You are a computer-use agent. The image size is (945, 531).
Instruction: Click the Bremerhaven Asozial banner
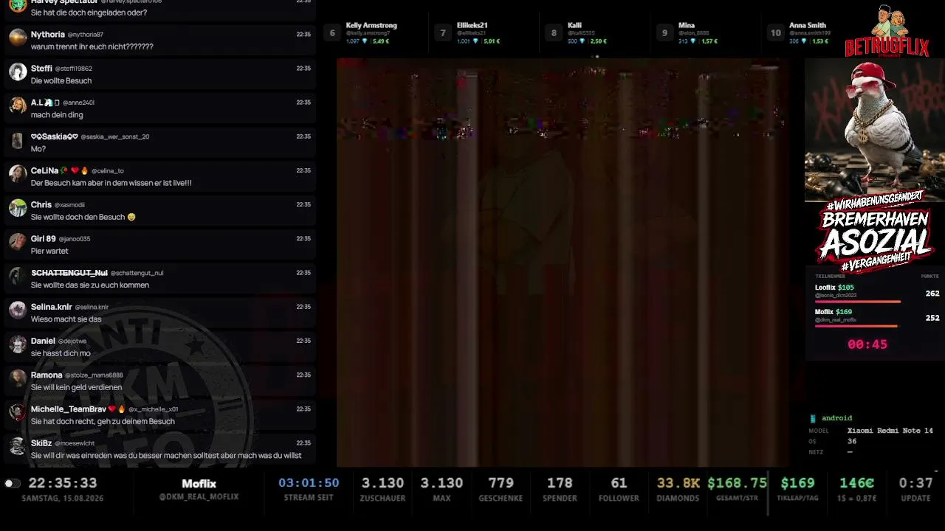coord(875,232)
